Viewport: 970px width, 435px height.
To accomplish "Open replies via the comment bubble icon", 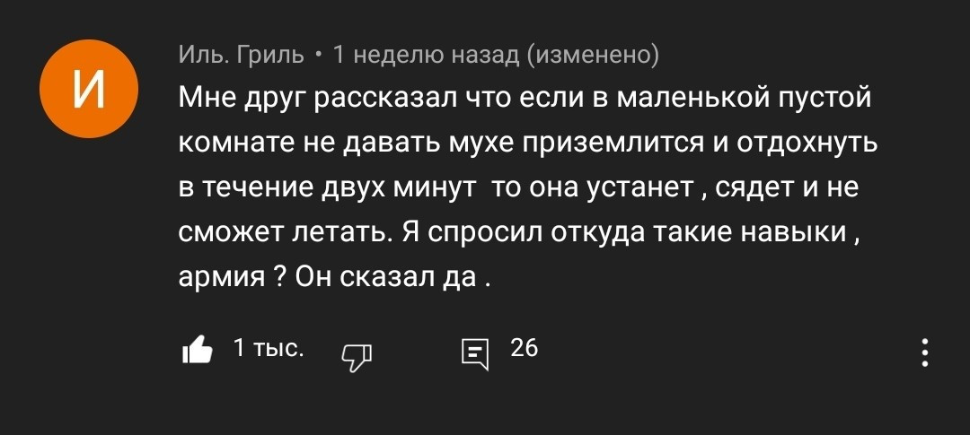I will coord(474,354).
